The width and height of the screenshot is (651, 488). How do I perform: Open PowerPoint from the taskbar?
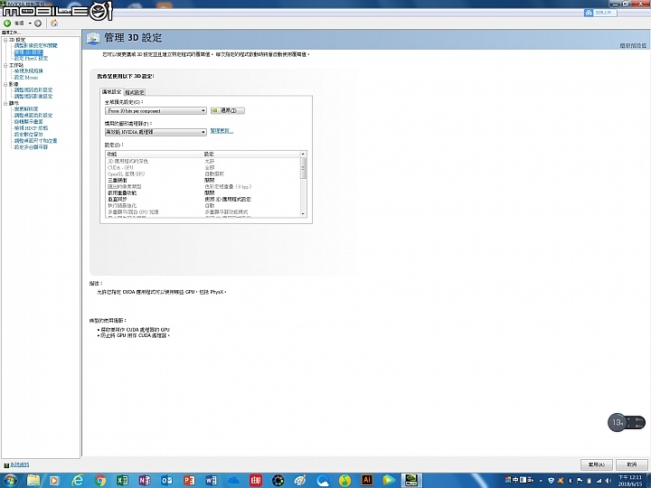click(x=189, y=480)
